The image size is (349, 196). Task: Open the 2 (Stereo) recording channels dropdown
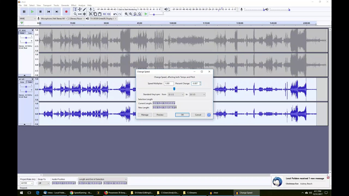point(76,19)
